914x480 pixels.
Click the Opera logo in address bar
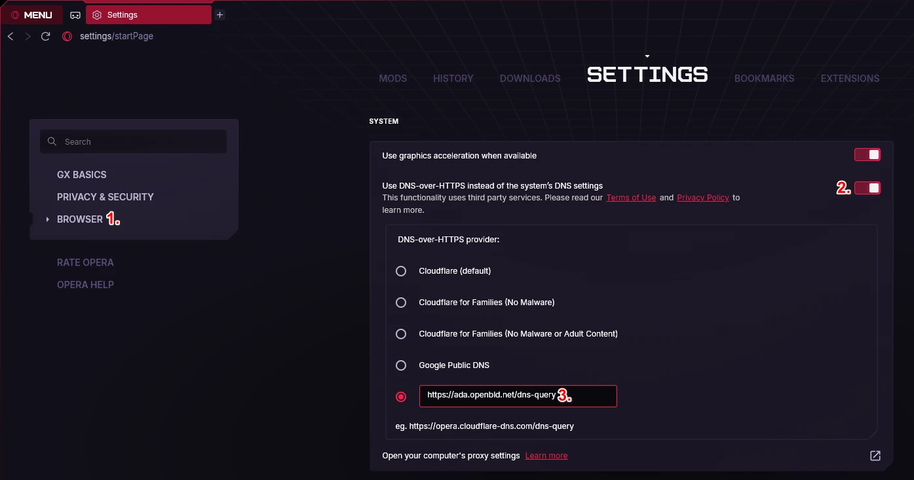(67, 36)
